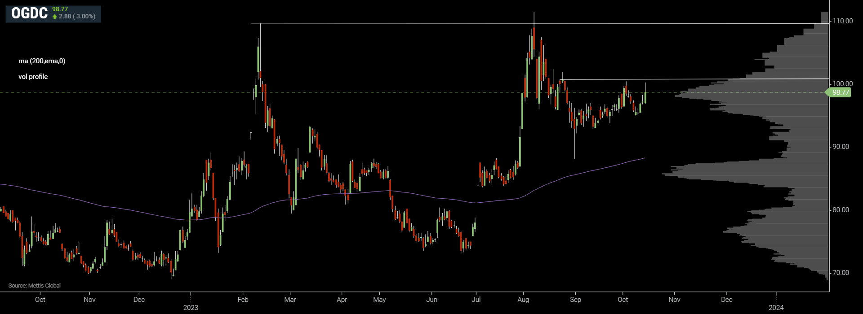The width and height of the screenshot is (863, 314).
Task: Click the Sep label on time axis
Action: 575,300
